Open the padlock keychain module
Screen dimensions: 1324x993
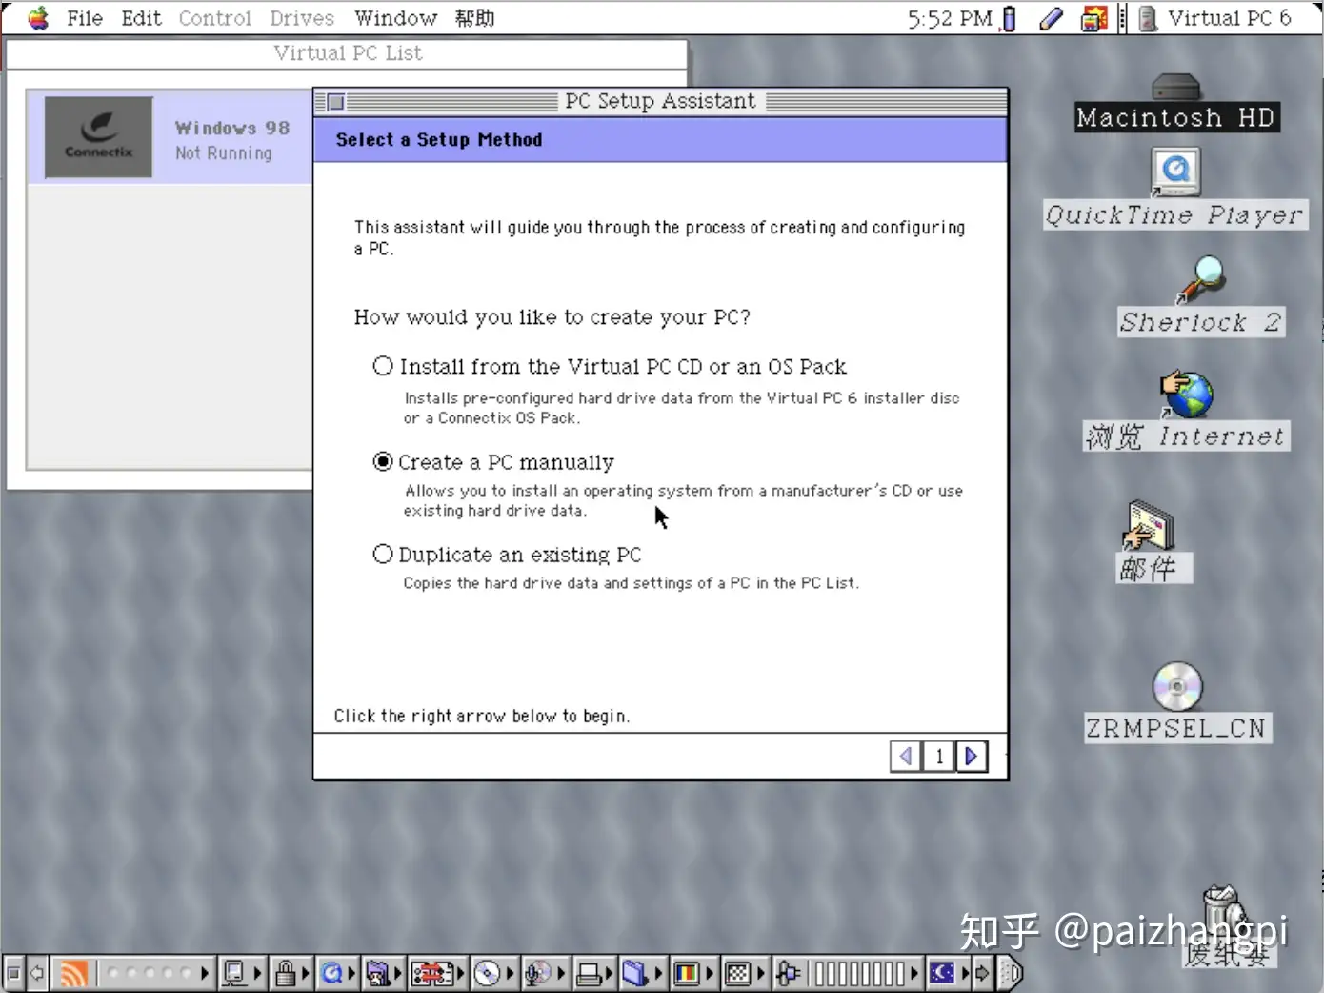tap(285, 973)
